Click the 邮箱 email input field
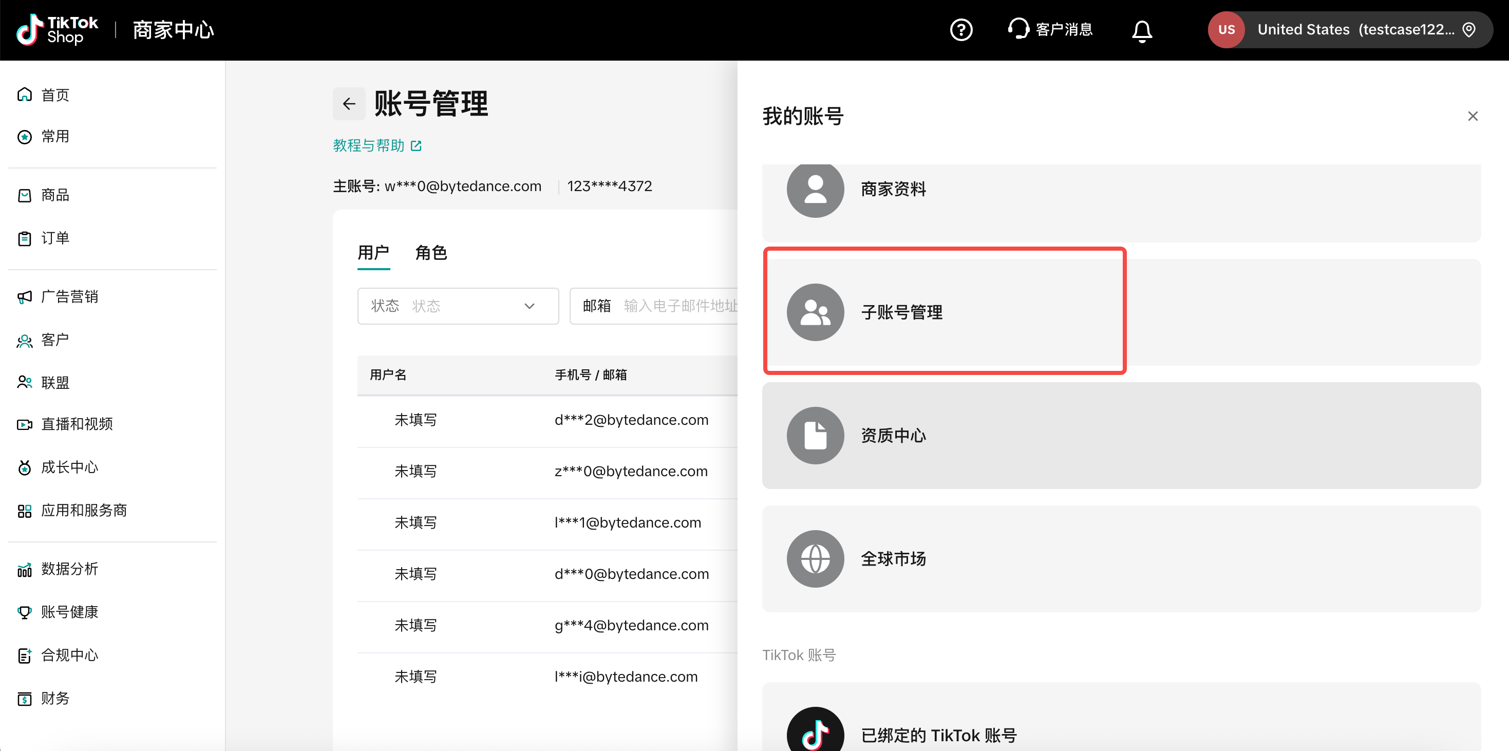This screenshot has height=751, width=1509. [x=680, y=306]
